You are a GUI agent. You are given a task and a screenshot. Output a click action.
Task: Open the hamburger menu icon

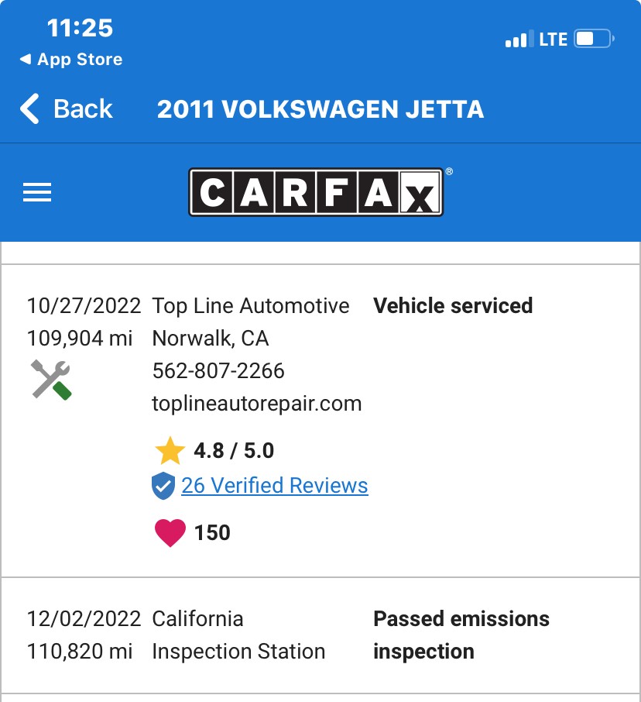coord(37,192)
